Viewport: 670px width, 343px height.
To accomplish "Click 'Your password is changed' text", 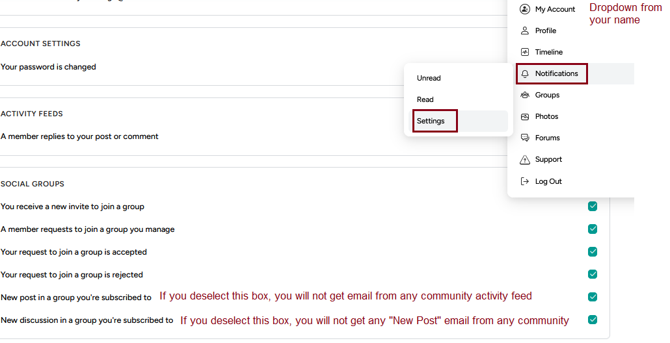I will point(48,67).
